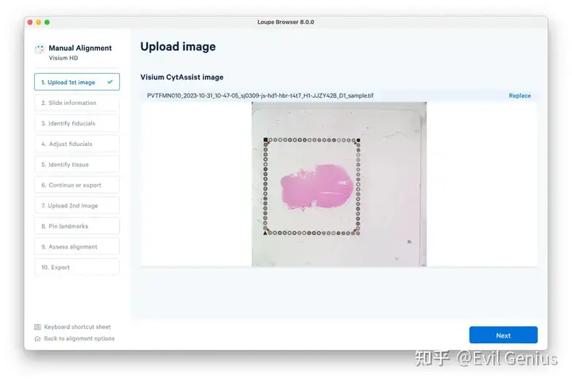Close the Loupe Browser window
The image size is (572, 382).
tap(30, 22)
